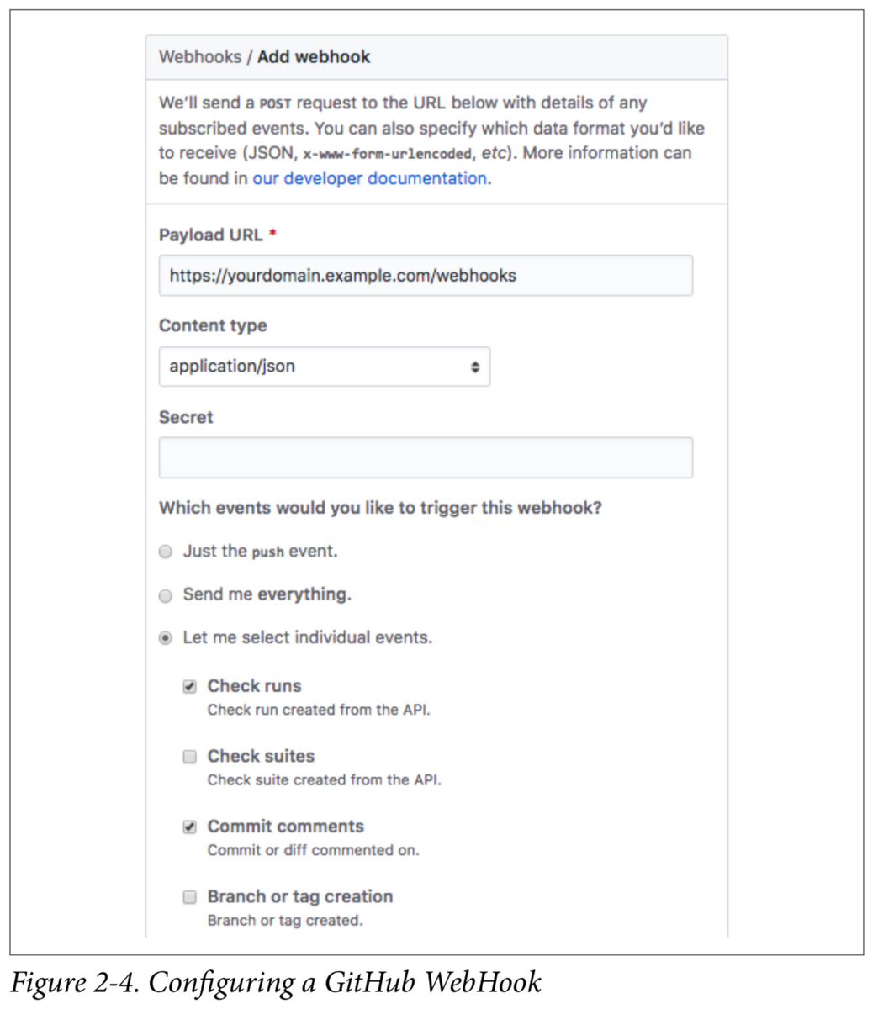Click the 'Check runs' label text

pyautogui.click(x=254, y=686)
